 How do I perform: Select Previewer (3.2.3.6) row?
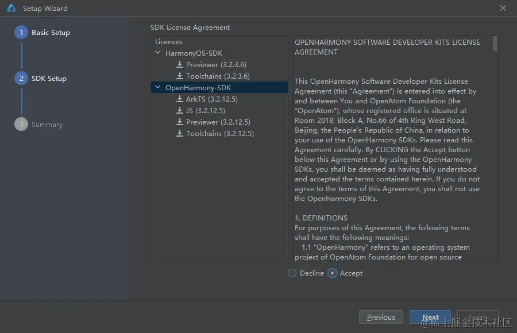(x=219, y=65)
